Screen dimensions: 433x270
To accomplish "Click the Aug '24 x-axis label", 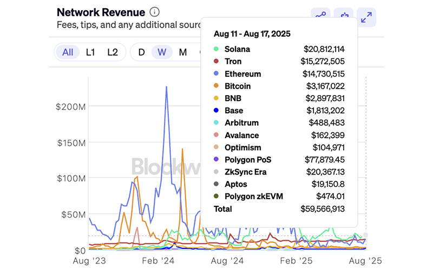I will click(x=227, y=261).
